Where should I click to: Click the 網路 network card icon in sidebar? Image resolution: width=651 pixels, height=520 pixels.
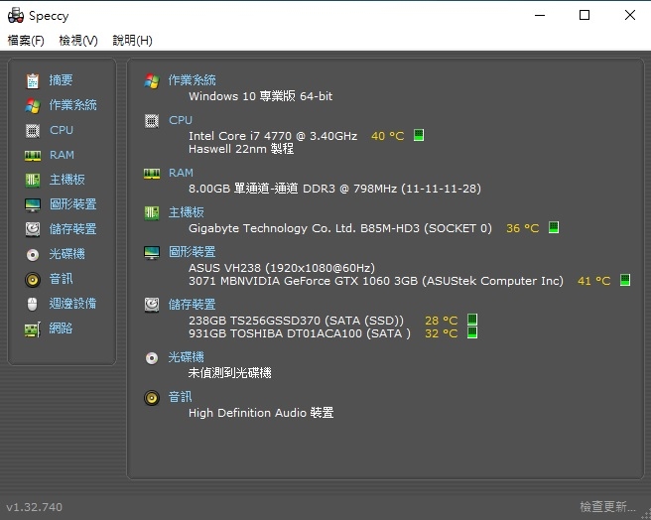pyautogui.click(x=33, y=328)
